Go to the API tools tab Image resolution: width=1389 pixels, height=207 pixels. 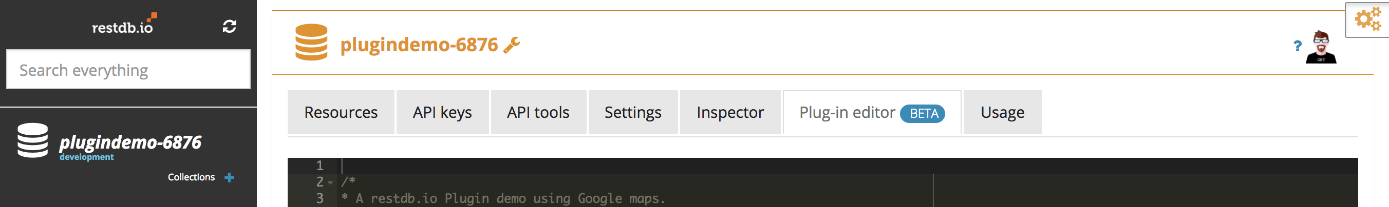tap(538, 112)
